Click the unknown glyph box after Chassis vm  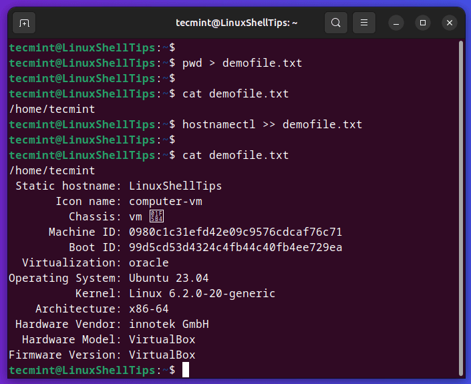pyautogui.click(x=156, y=216)
